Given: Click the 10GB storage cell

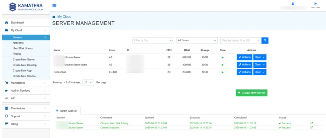Looking at the screenshot, I should pos(205,72).
